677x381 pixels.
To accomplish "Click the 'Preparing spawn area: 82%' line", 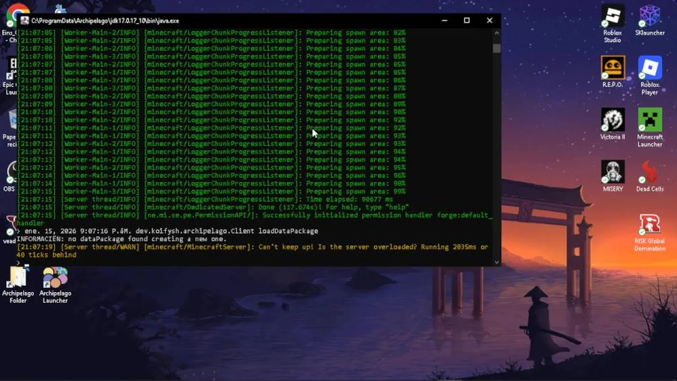I will pos(212,33).
